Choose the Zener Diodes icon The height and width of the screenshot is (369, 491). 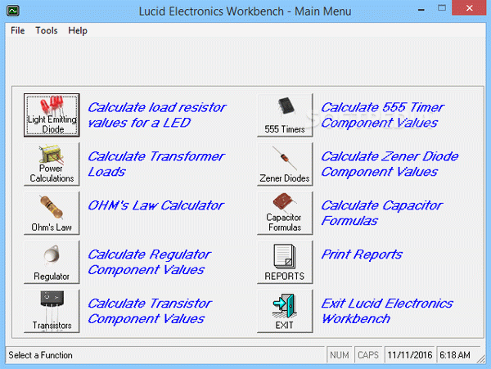coord(285,164)
